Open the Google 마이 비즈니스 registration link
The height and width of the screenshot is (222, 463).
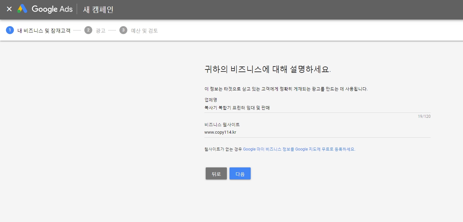click(299, 149)
